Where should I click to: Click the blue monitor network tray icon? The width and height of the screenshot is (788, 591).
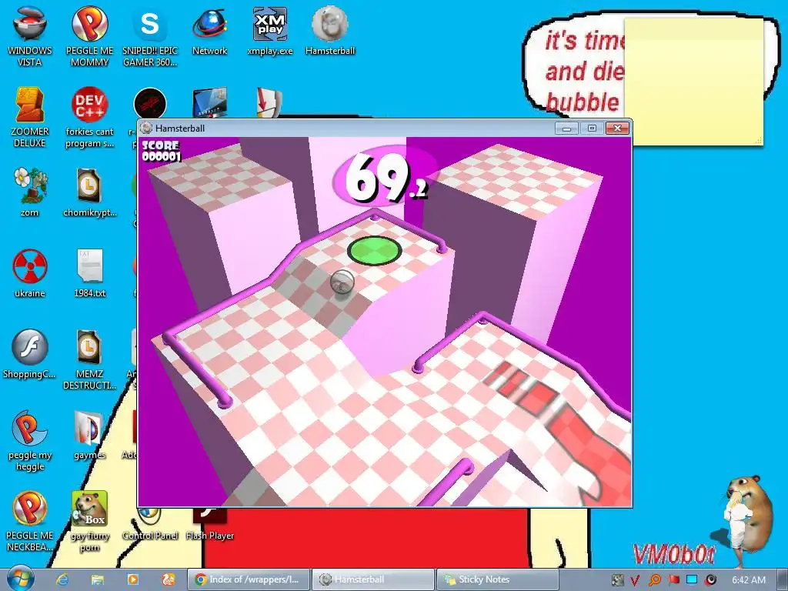(x=692, y=580)
